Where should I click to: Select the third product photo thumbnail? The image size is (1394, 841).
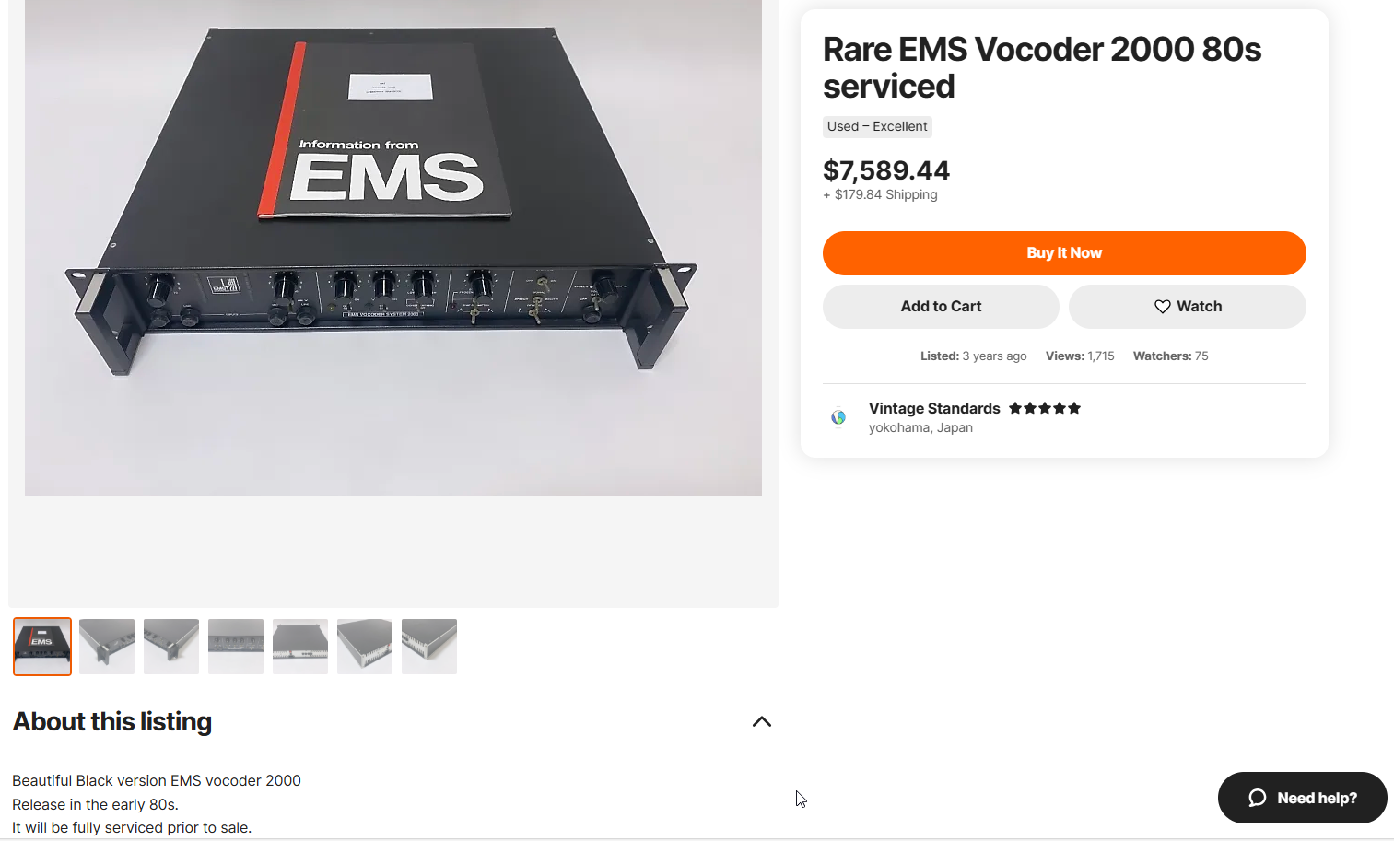pyautogui.click(x=171, y=647)
